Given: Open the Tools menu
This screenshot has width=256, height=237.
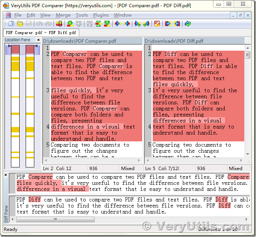Looking at the screenshot, I should pyautogui.click(x=82, y=15).
